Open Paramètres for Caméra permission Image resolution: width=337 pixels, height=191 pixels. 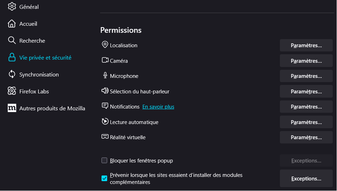pos(306,61)
